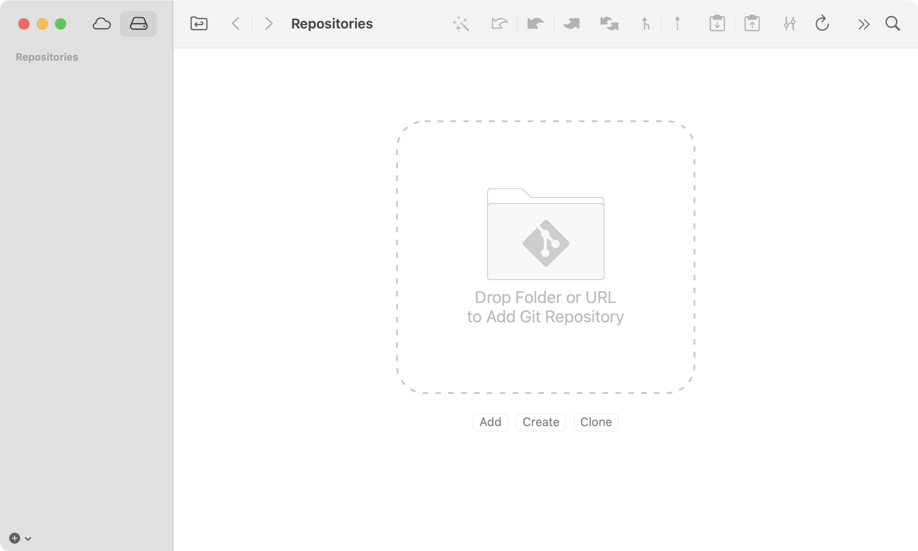Pull changes using the toolbar icon
Viewport: 918px width, 551px height.
[572, 23]
